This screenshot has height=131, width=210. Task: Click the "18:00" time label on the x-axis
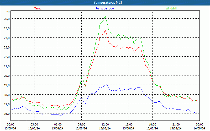(x=153, y=125)
